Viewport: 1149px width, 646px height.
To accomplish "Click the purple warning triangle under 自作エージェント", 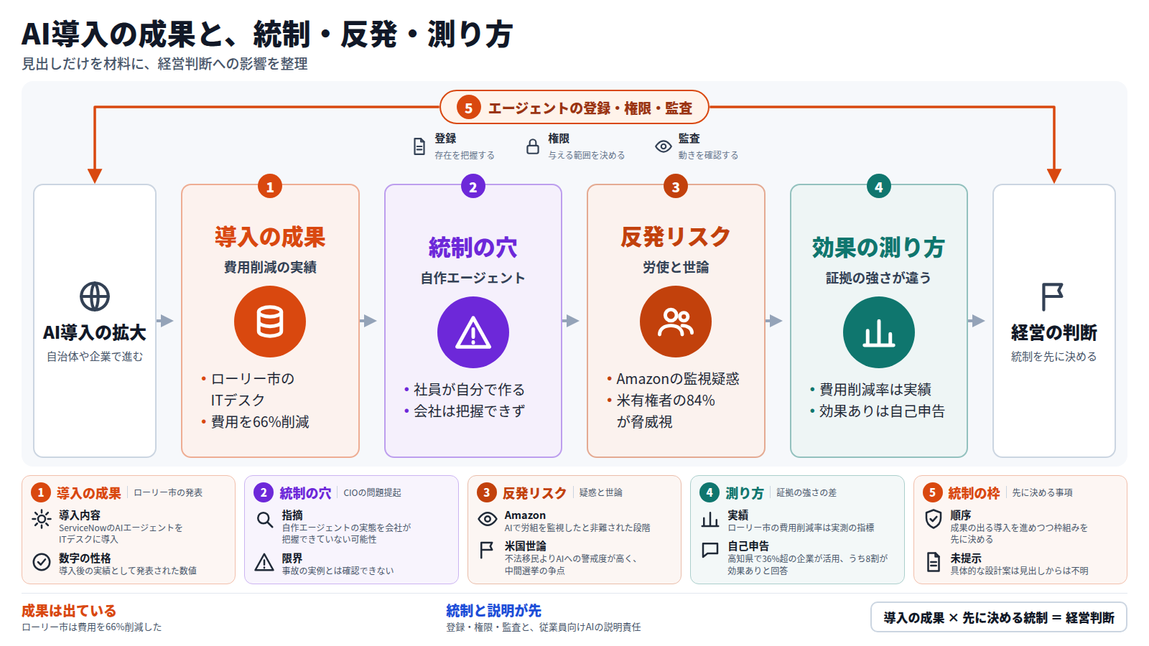I will [473, 332].
